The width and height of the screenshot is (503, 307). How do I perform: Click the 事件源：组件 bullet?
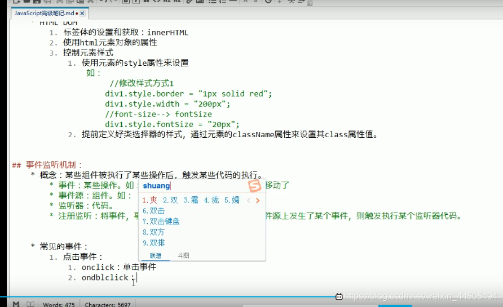pyautogui.click(x=95, y=196)
